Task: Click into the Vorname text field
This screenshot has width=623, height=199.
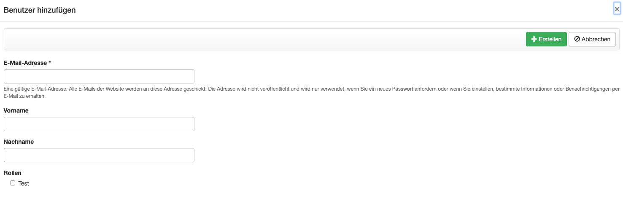Action: pyautogui.click(x=99, y=124)
